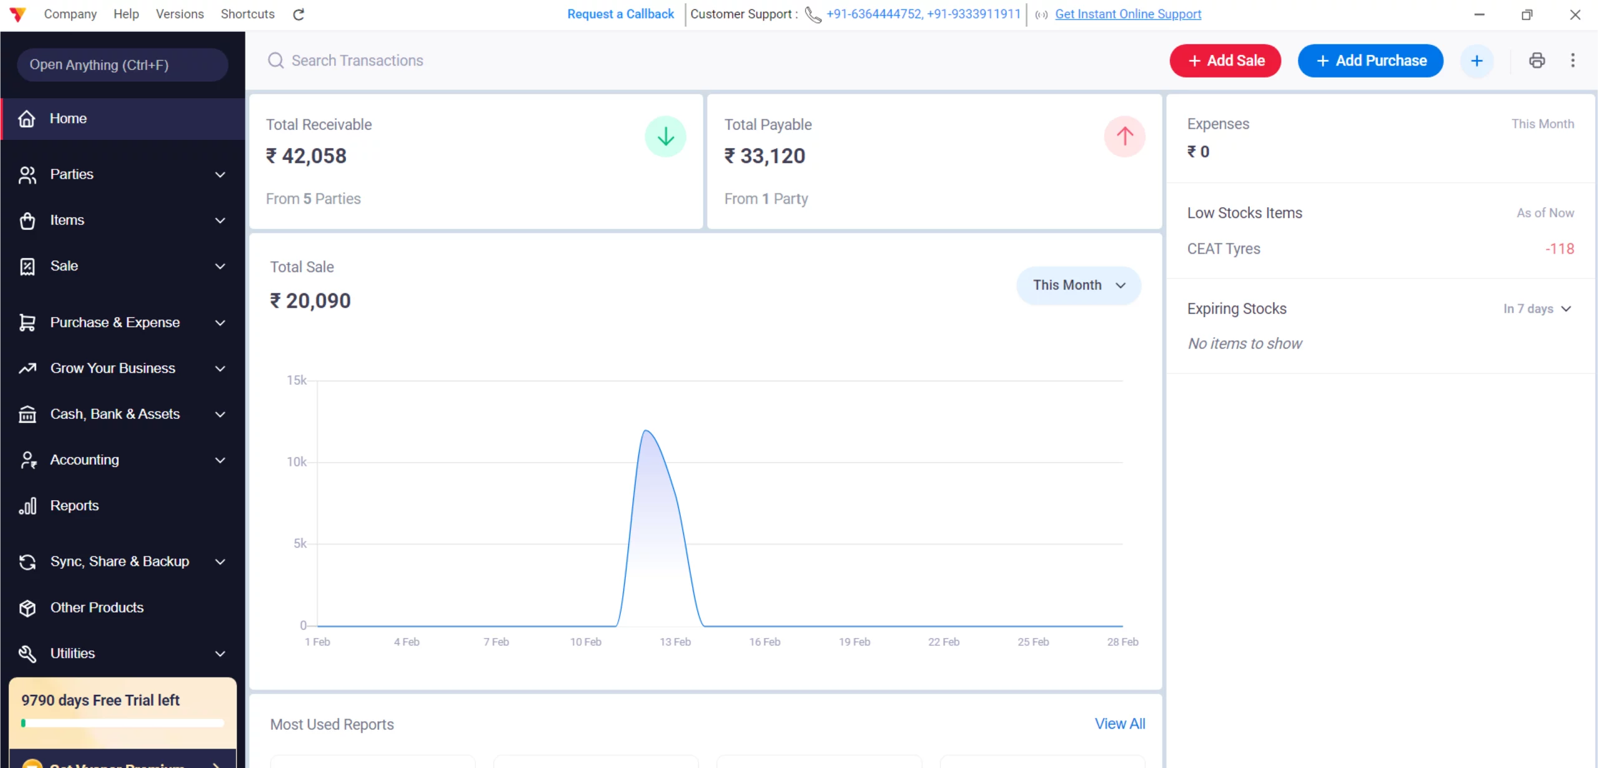The width and height of the screenshot is (1599, 768).
Task: Click the Get Instant Online Support link
Action: coord(1127,14)
